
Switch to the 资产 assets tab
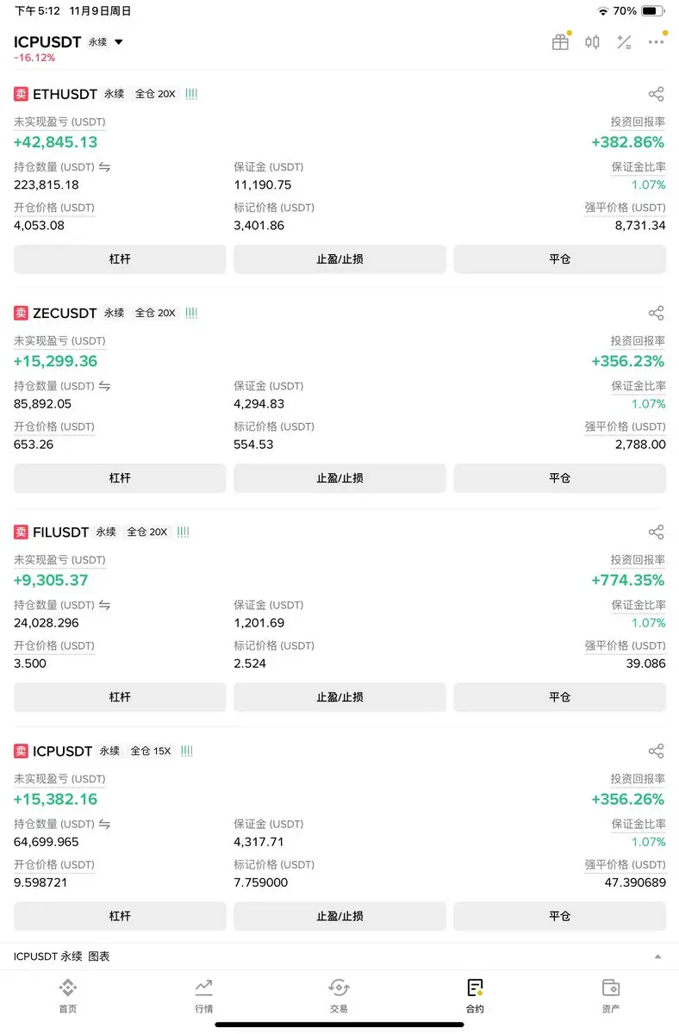(611, 996)
